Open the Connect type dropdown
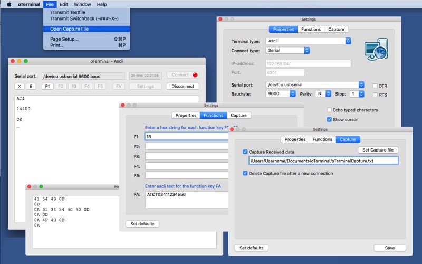The image size is (422, 264). 287,50
